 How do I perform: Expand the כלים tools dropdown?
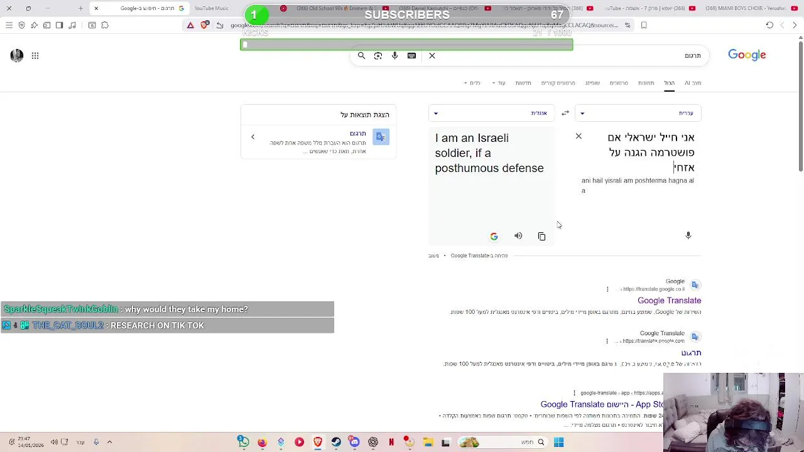(x=472, y=83)
